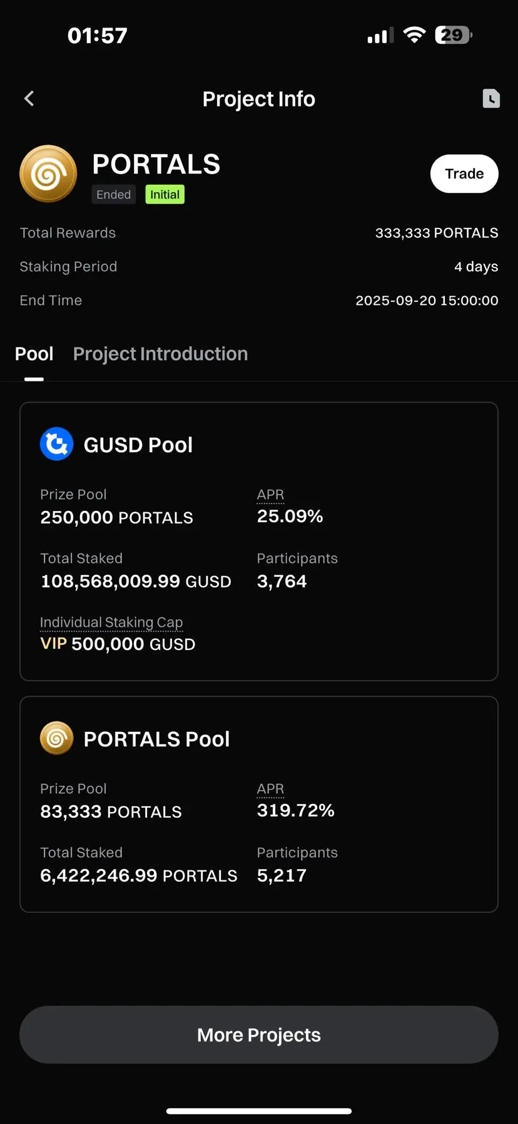Tap the Initial green tag
The height and width of the screenshot is (1124, 518).
pos(165,195)
